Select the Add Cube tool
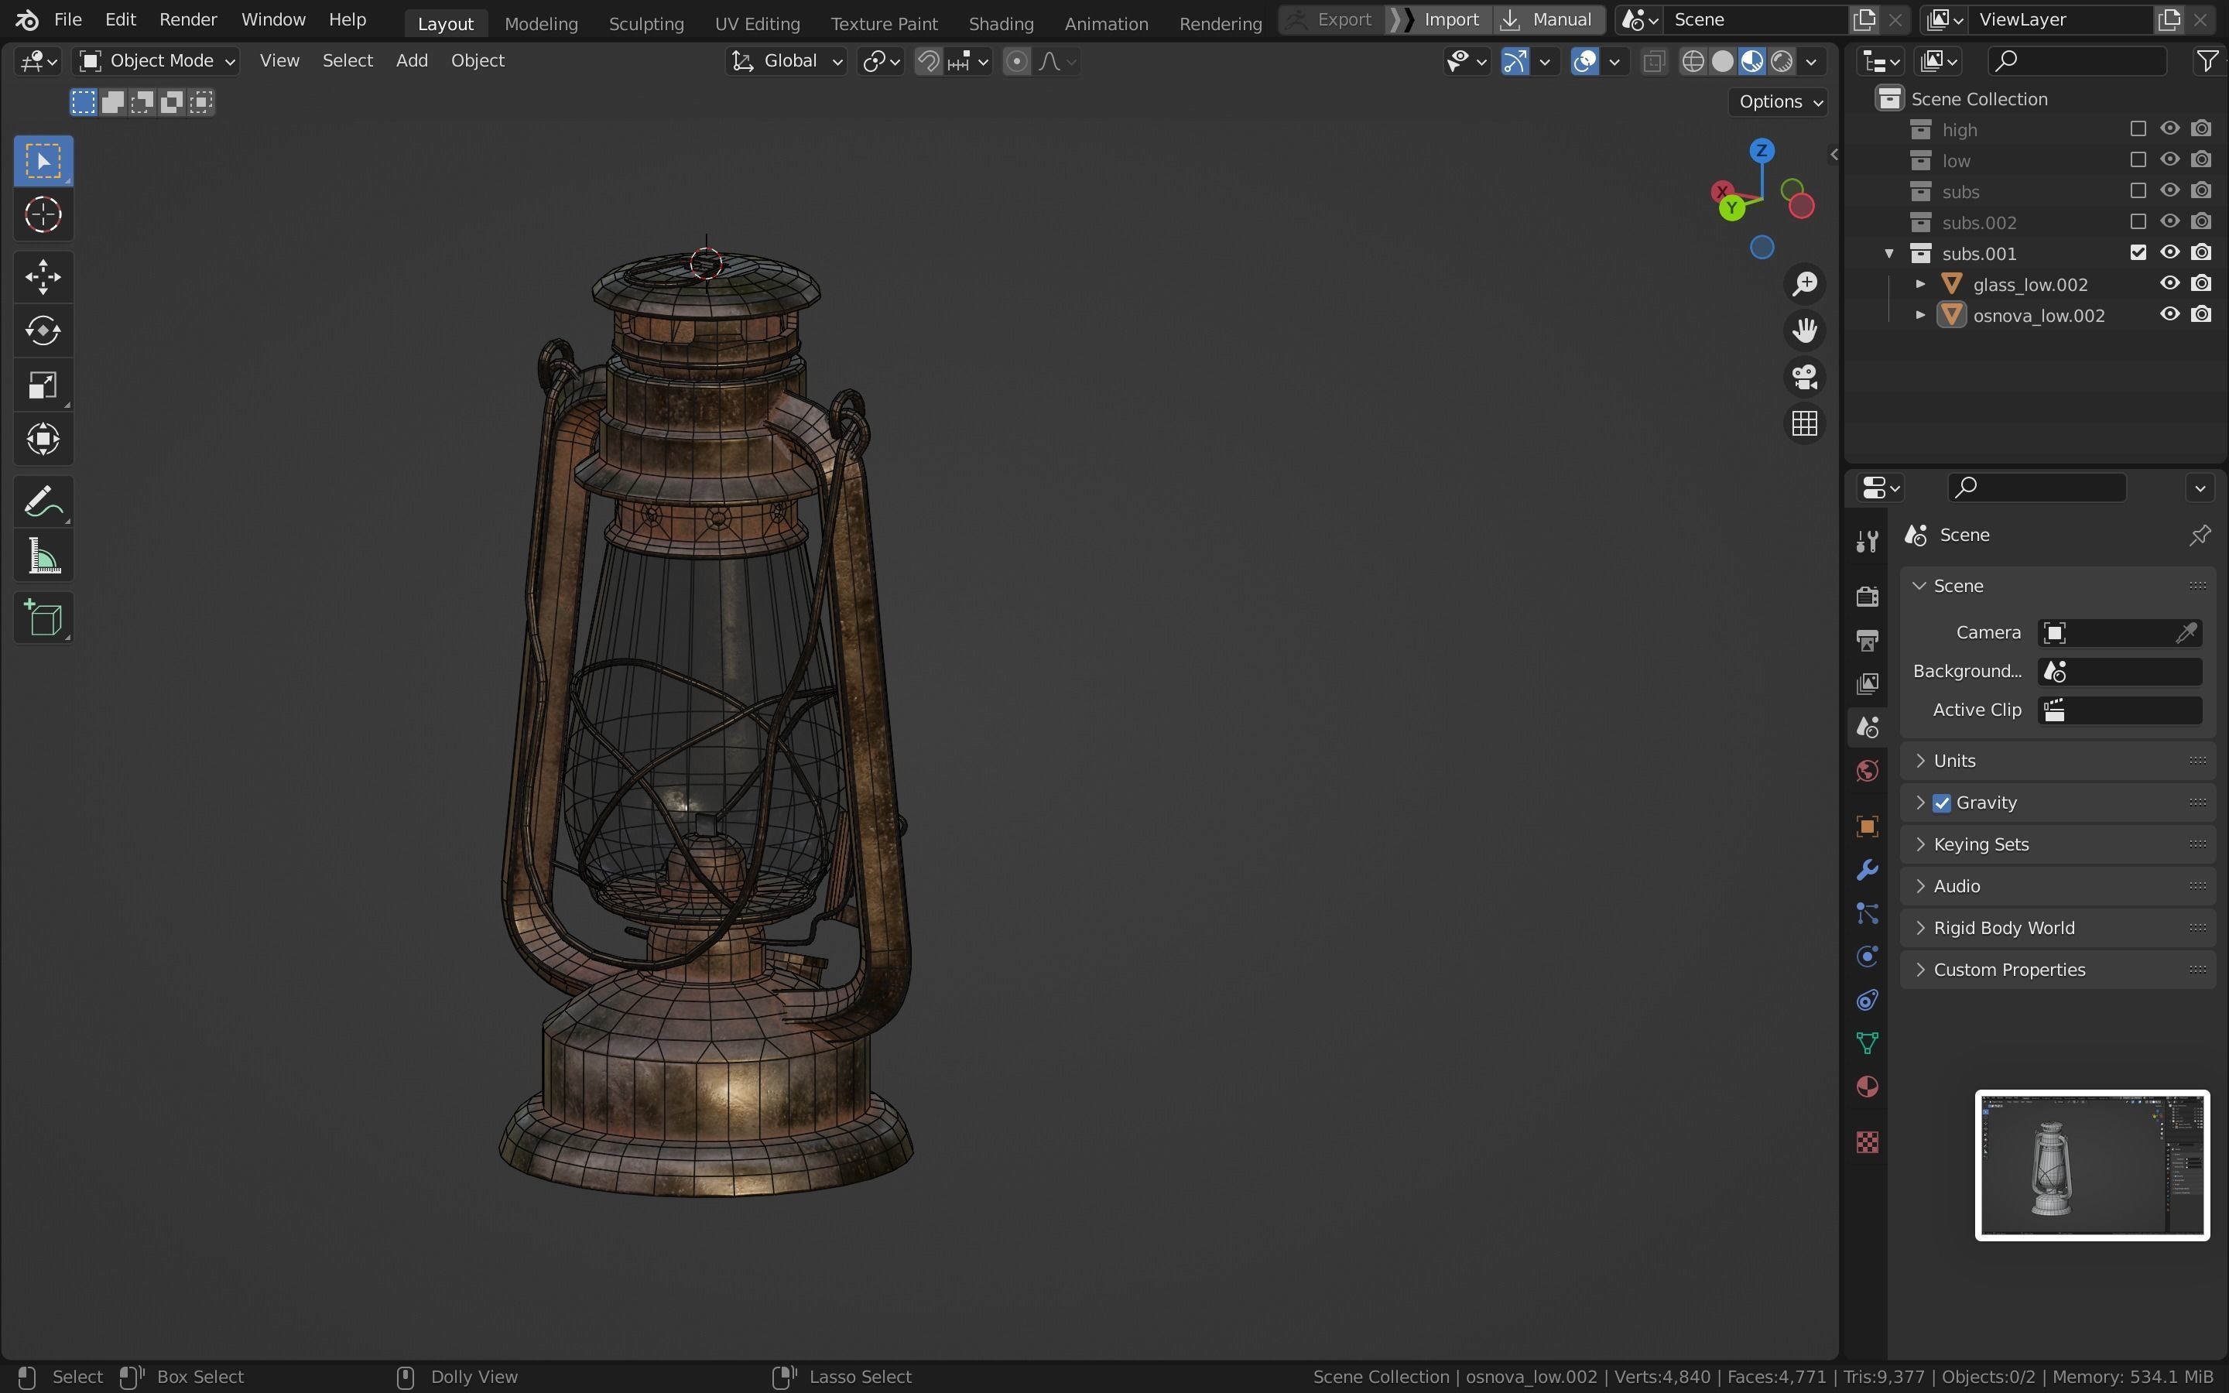The height and width of the screenshot is (1393, 2229). pos(43,618)
